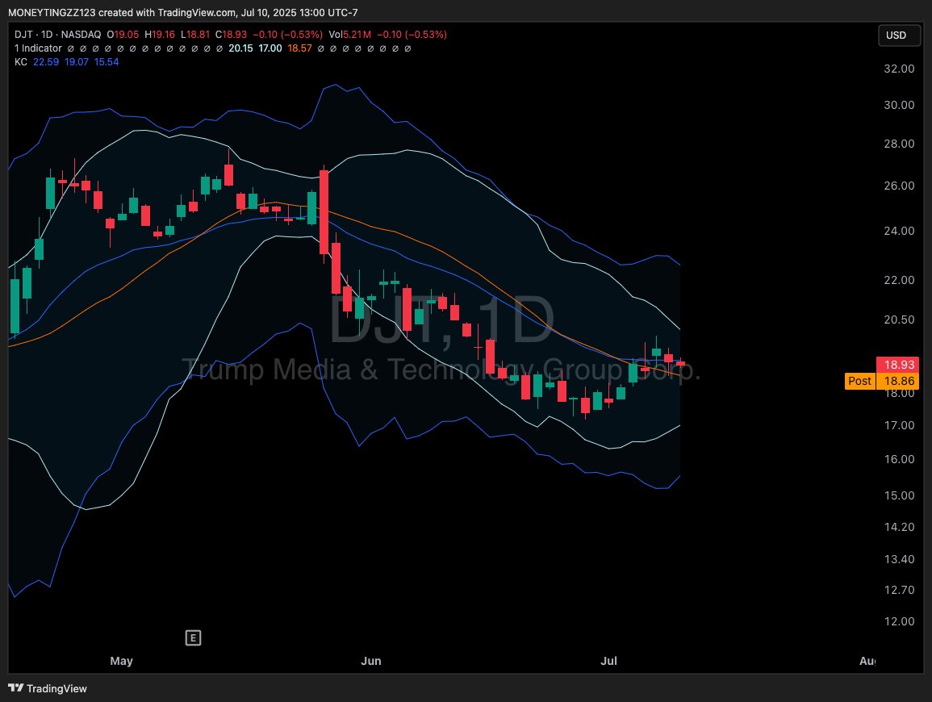The height and width of the screenshot is (702, 932).
Task: Click the Post tag beside 18.86
Action: (859, 381)
